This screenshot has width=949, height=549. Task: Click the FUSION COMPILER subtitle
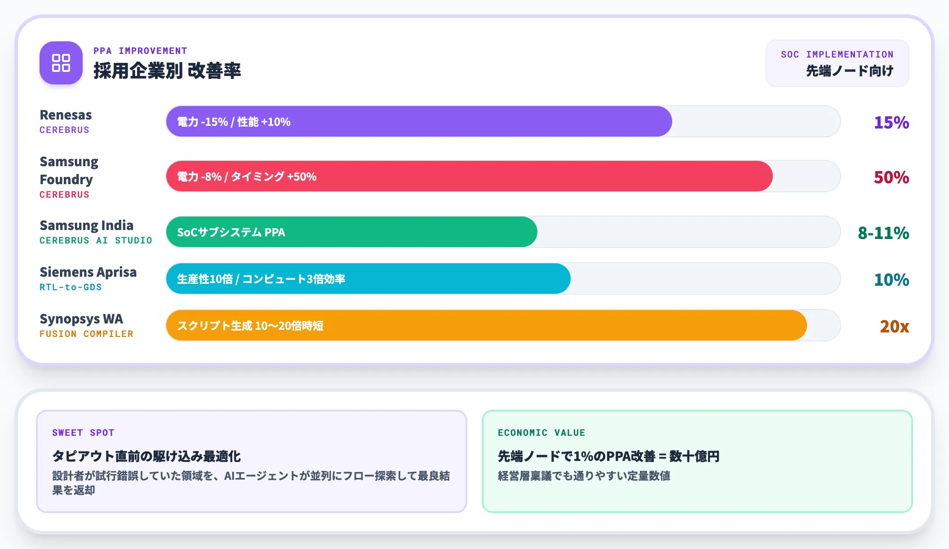(86, 334)
